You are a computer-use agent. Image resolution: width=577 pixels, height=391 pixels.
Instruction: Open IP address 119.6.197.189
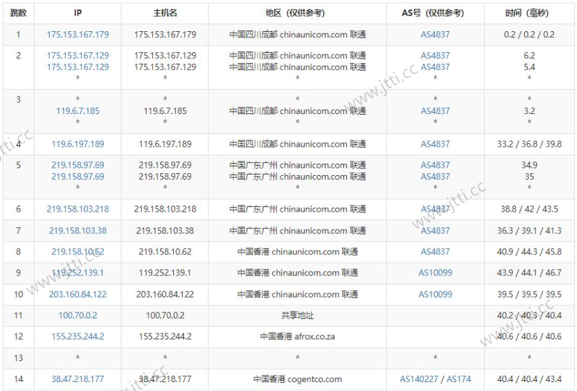tap(77, 144)
